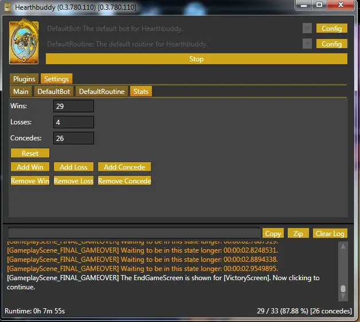Click the log scrollbar down arrow
The image size is (360, 322).
[343, 296]
